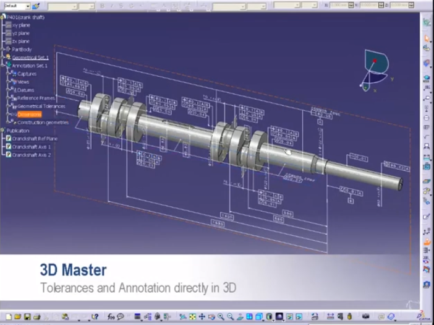The width and height of the screenshot is (434, 325).
Task: Select Crankshaft Ref Plane publication
Action: point(35,139)
